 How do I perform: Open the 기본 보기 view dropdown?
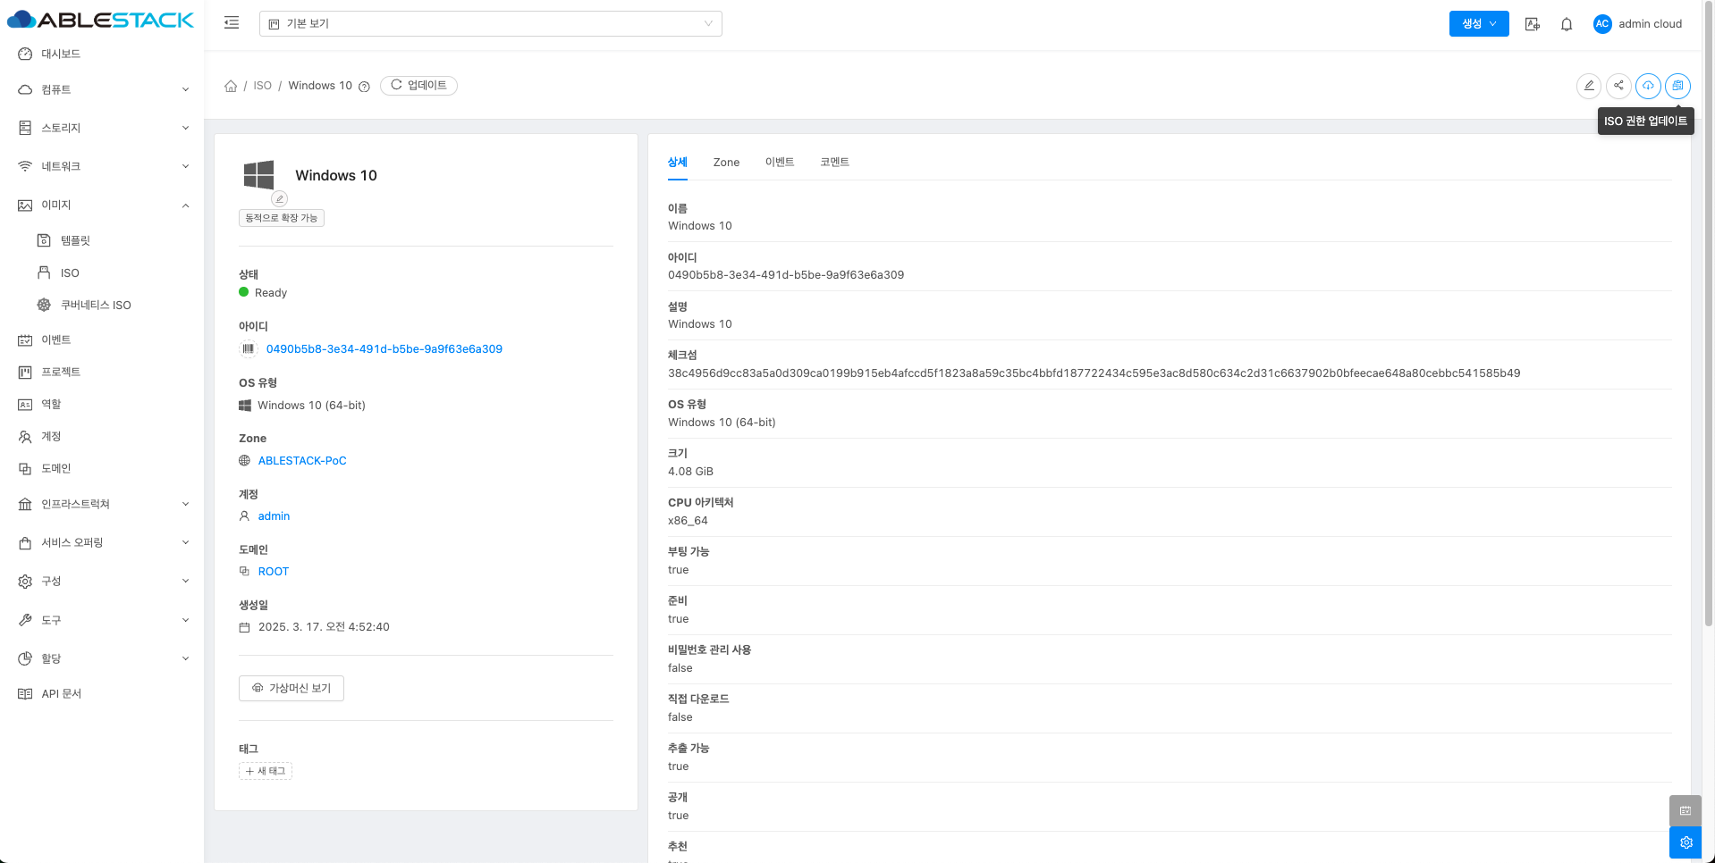490,24
